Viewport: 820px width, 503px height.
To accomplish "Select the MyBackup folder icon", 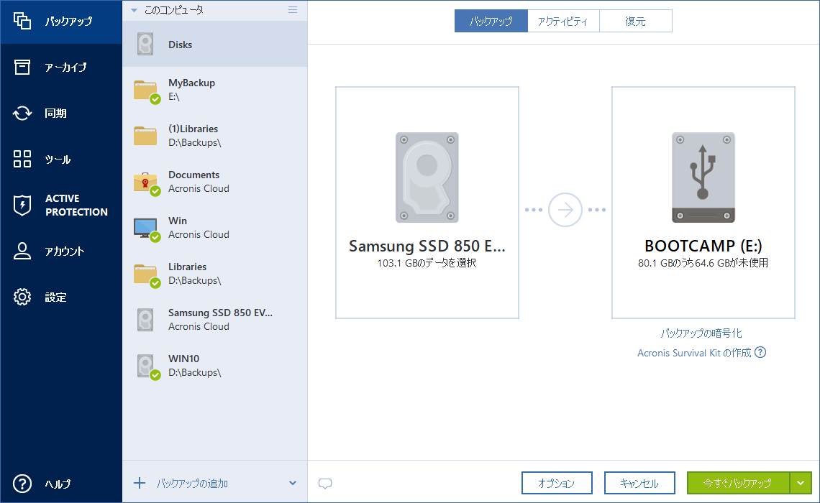I will 147,91.
